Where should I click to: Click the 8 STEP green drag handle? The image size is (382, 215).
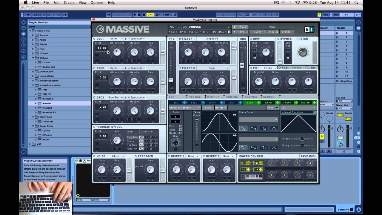pos(314,103)
